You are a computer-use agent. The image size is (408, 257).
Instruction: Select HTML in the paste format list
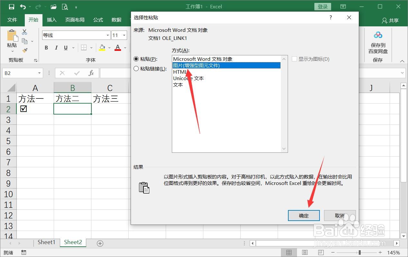(226, 72)
